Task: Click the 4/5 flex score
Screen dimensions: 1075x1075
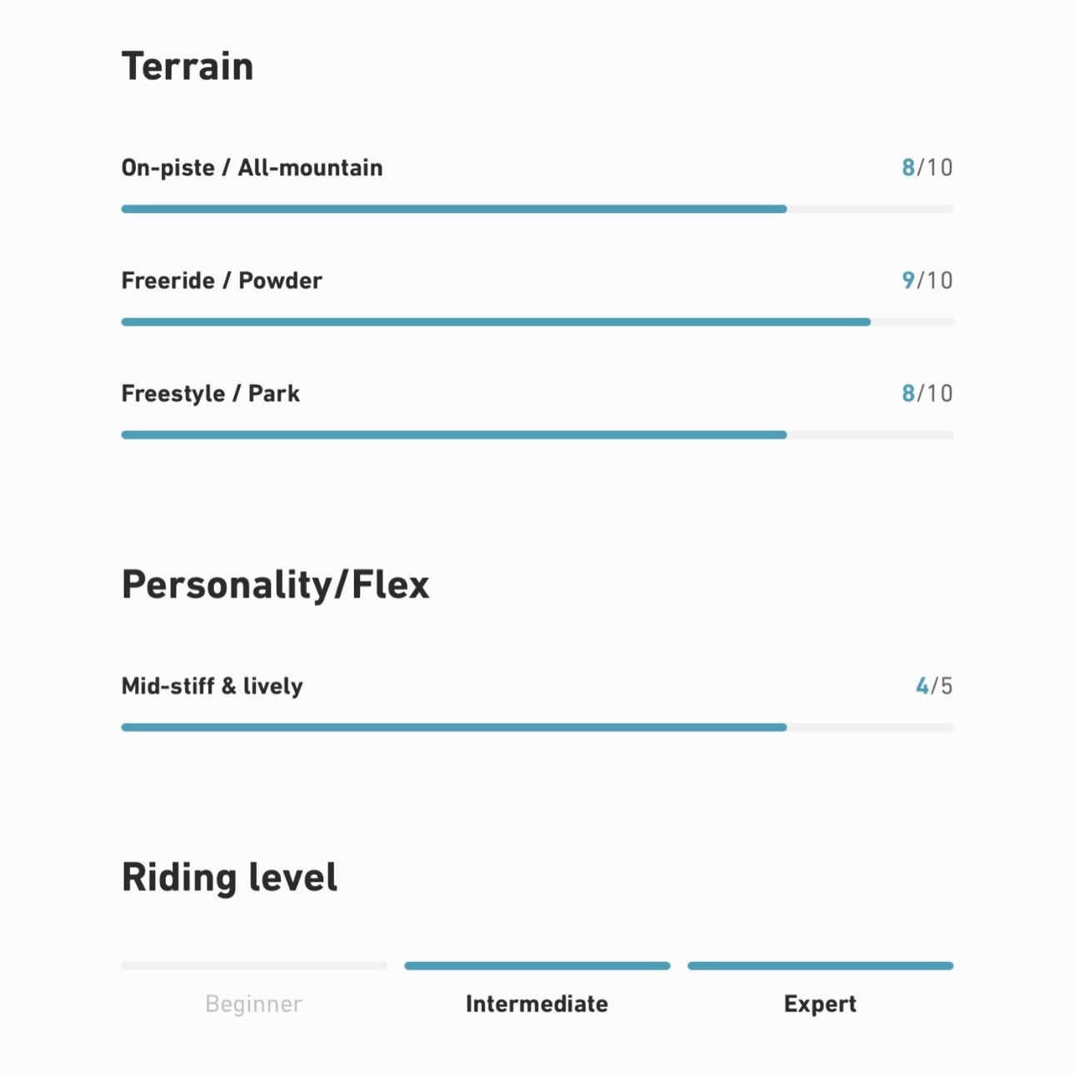Action: (933, 686)
